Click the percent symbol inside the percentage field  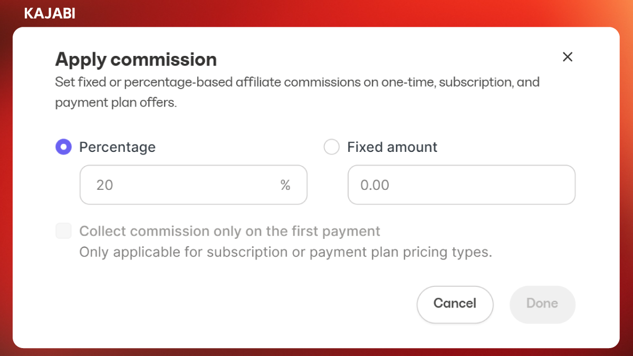coord(285,185)
